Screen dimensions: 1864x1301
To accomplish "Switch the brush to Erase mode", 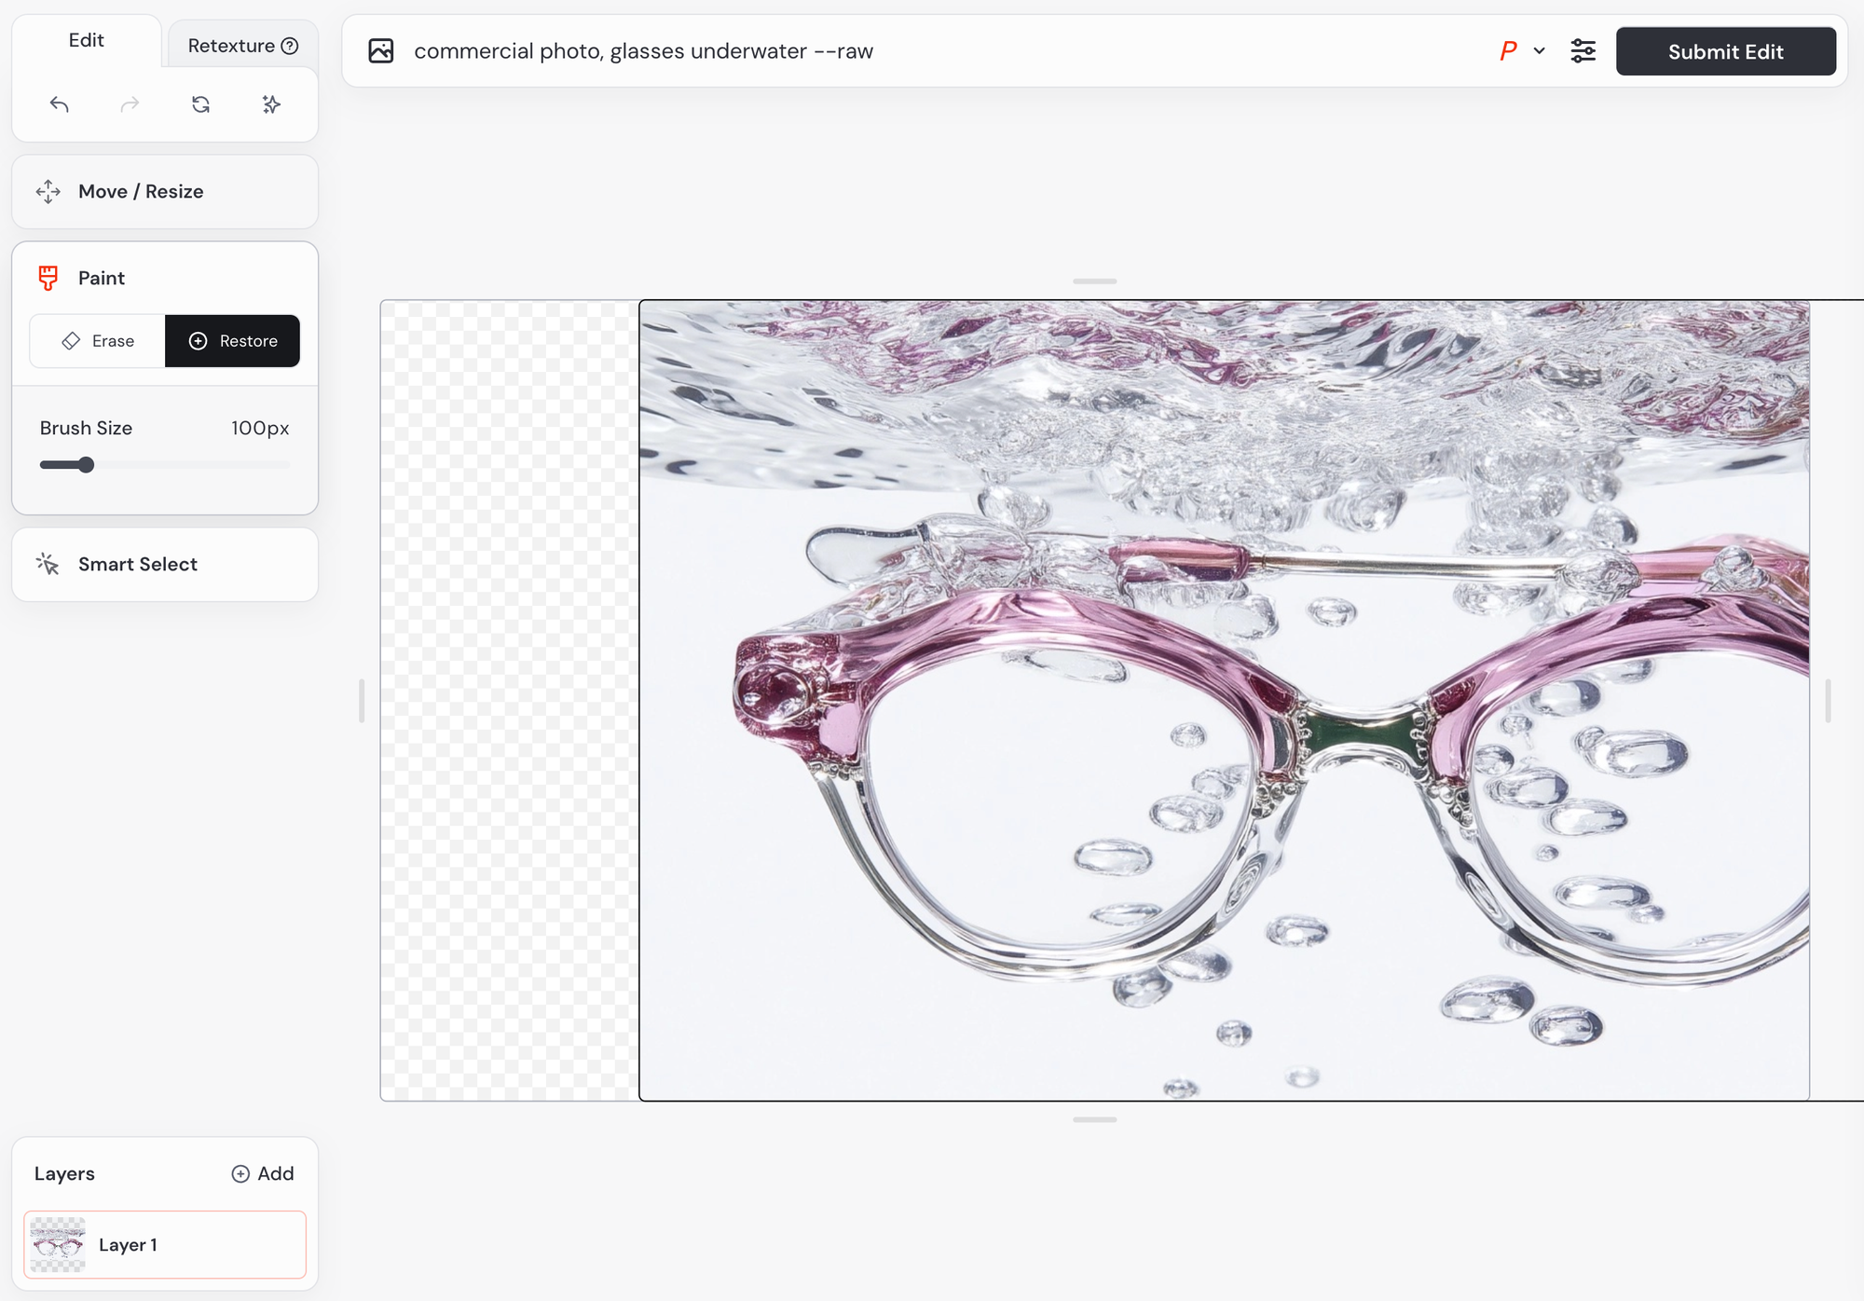I will tap(98, 341).
